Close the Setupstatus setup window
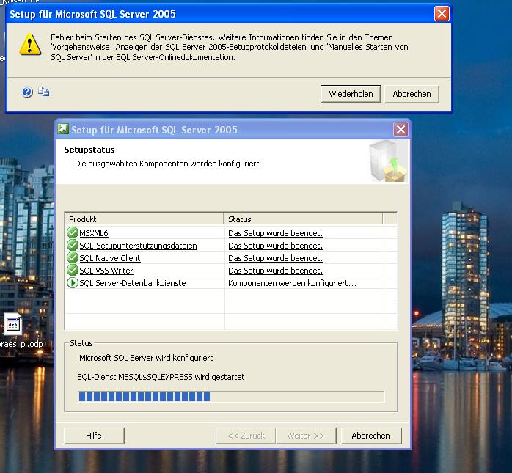This screenshot has width=512, height=473. tap(401, 130)
